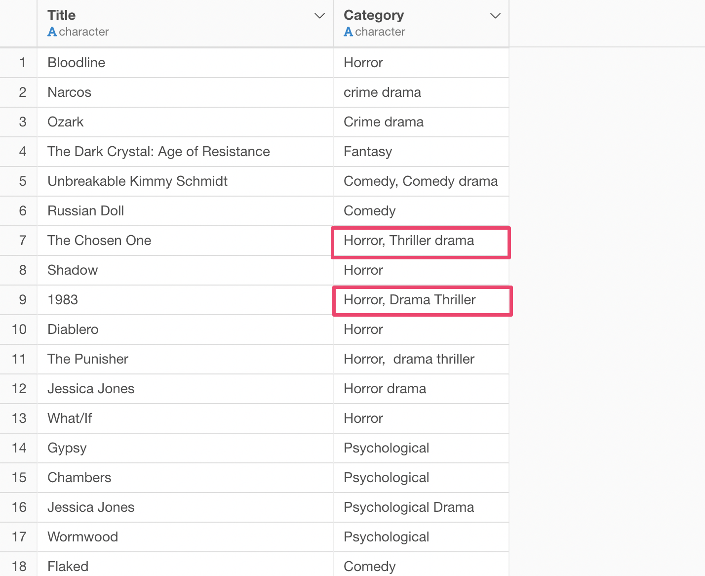
Task: Select the Psychological category of Wormwood
Action: [x=421, y=537]
